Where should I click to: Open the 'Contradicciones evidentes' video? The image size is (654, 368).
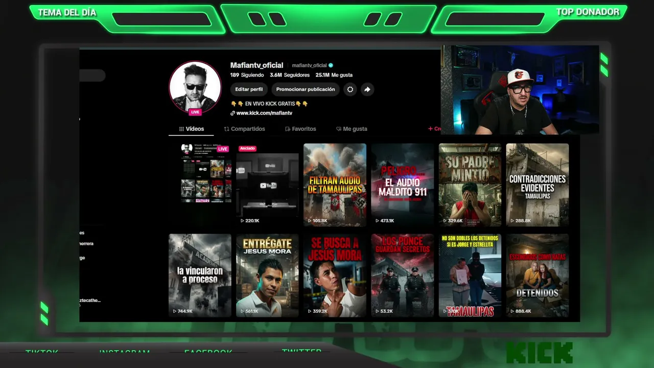tap(537, 185)
